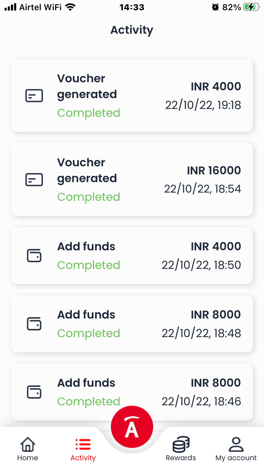Screen dimensions: 264x469
Task: Tap the red Airtel logo button
Action: [132, 426]
